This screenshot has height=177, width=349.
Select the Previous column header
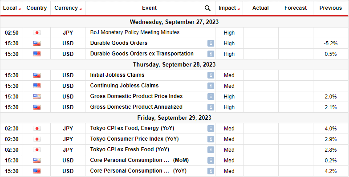(x=330, y=8)
